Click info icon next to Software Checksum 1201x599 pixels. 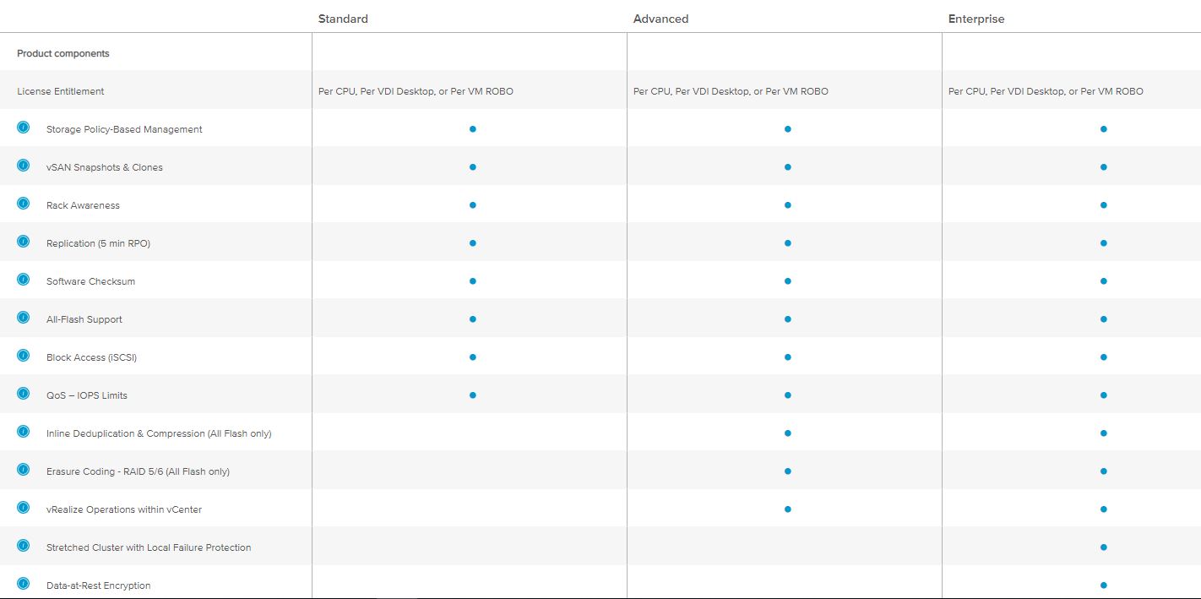(x=23, y=279)
